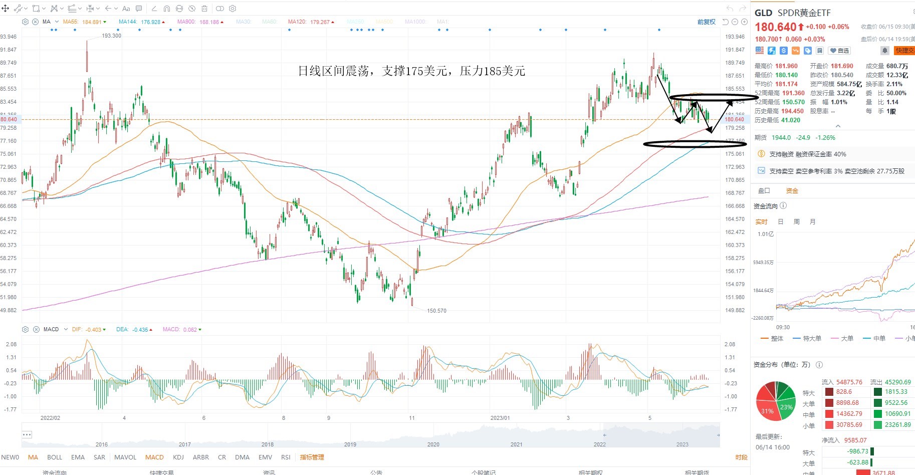Click the 快捷交易 orange button
This screenshot has width=915, height=475.
[905, 51]
